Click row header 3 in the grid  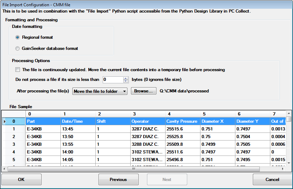(14, 144)
